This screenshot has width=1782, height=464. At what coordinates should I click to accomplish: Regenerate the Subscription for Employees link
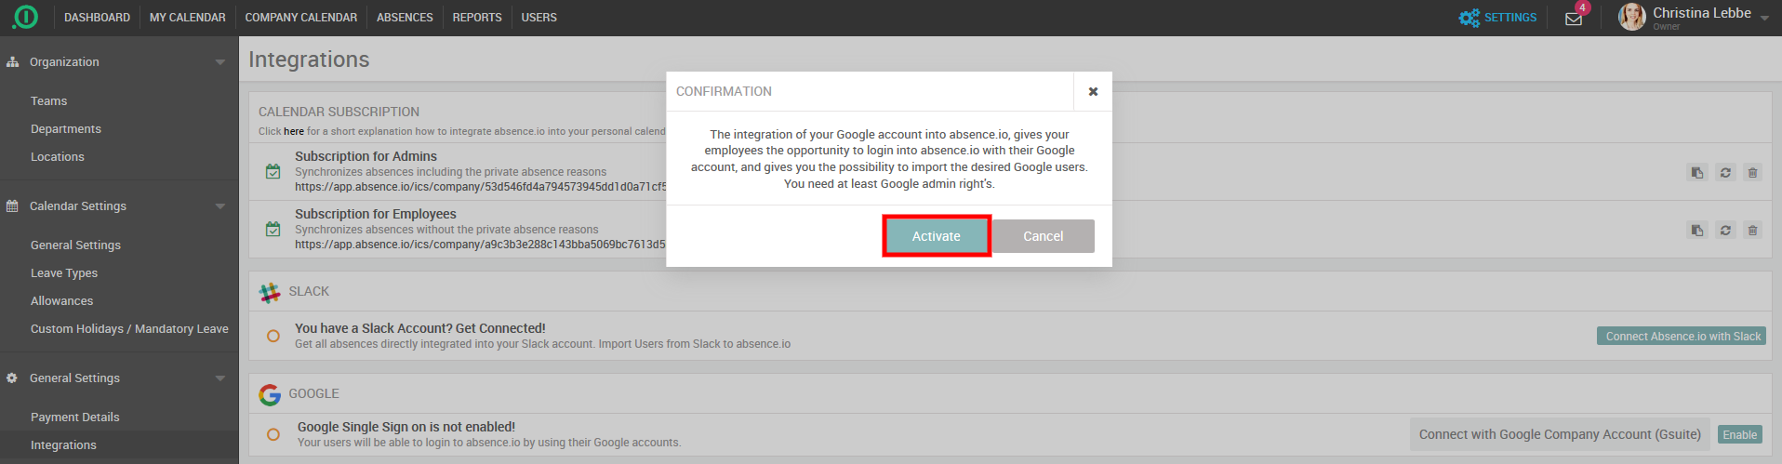point(1724,231)
